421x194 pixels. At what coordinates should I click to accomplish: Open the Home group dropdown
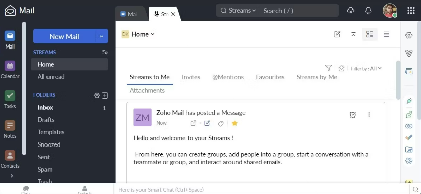pyautogui.click(x=143, y=34)
